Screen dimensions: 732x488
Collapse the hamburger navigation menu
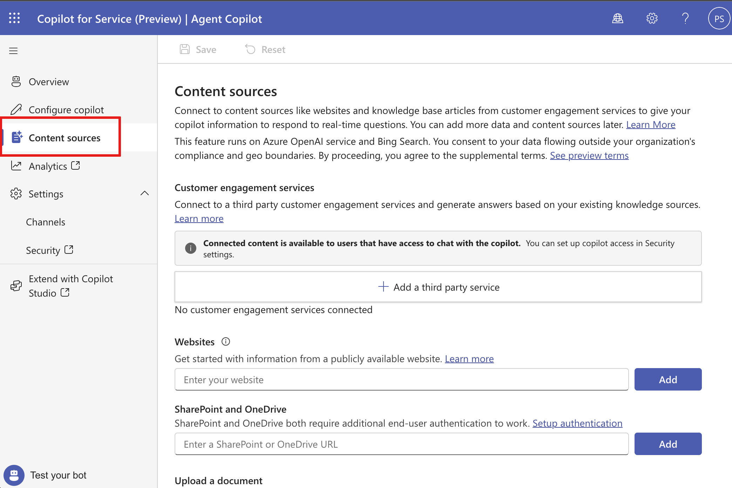click(x=13, y=51)
